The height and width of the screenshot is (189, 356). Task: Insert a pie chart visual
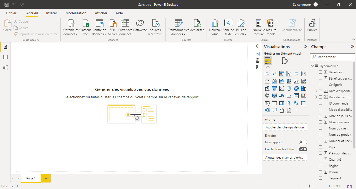pos(289,89)
